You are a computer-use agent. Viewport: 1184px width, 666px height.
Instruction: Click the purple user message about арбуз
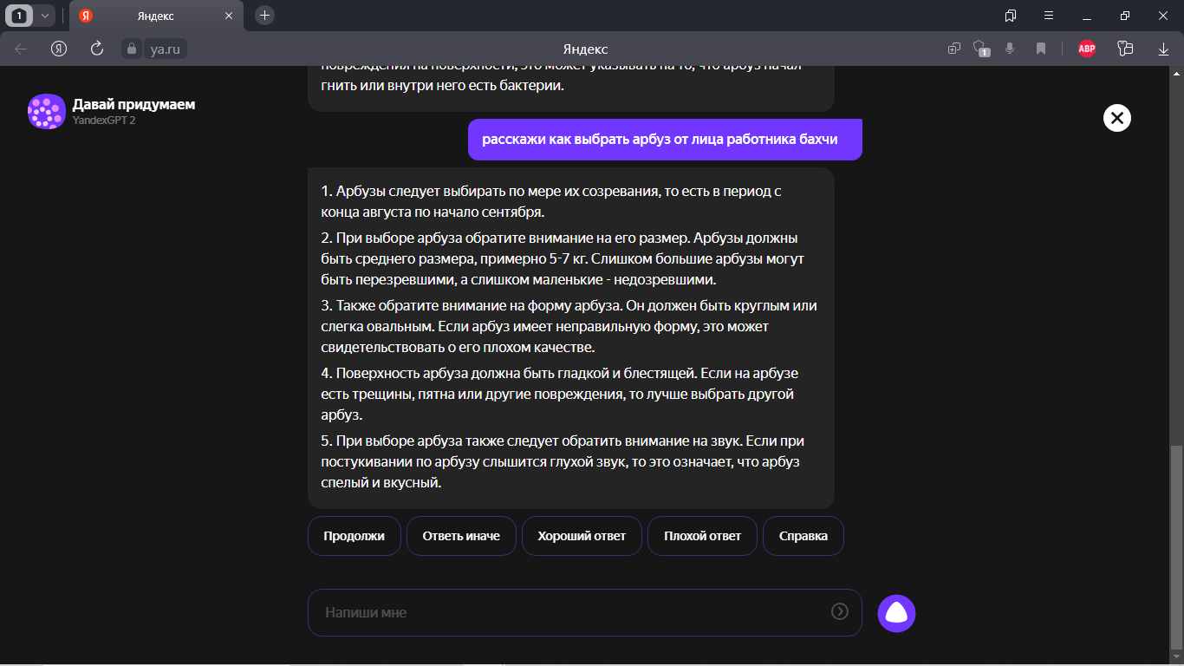coord(665,140)
